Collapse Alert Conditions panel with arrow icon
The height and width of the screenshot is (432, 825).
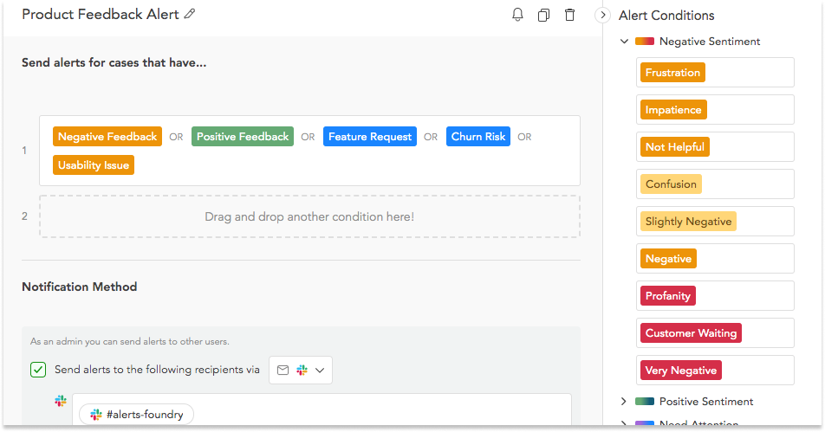click(603, 16)
